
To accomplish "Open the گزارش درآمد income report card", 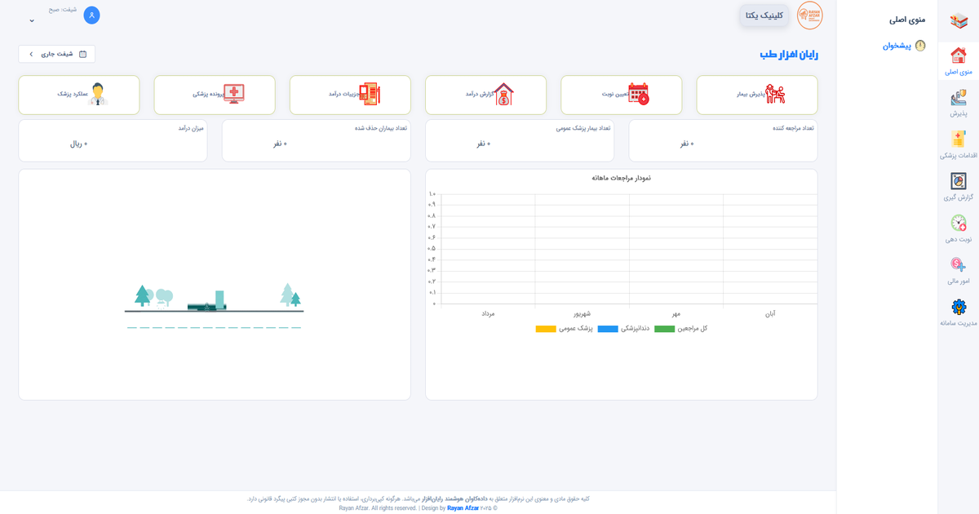I will (x=485, y=95).
